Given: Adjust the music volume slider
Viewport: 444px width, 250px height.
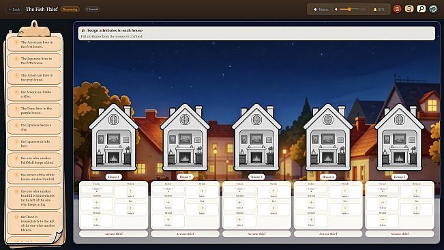Looking at the screenshot, I should tap(349, 10).
